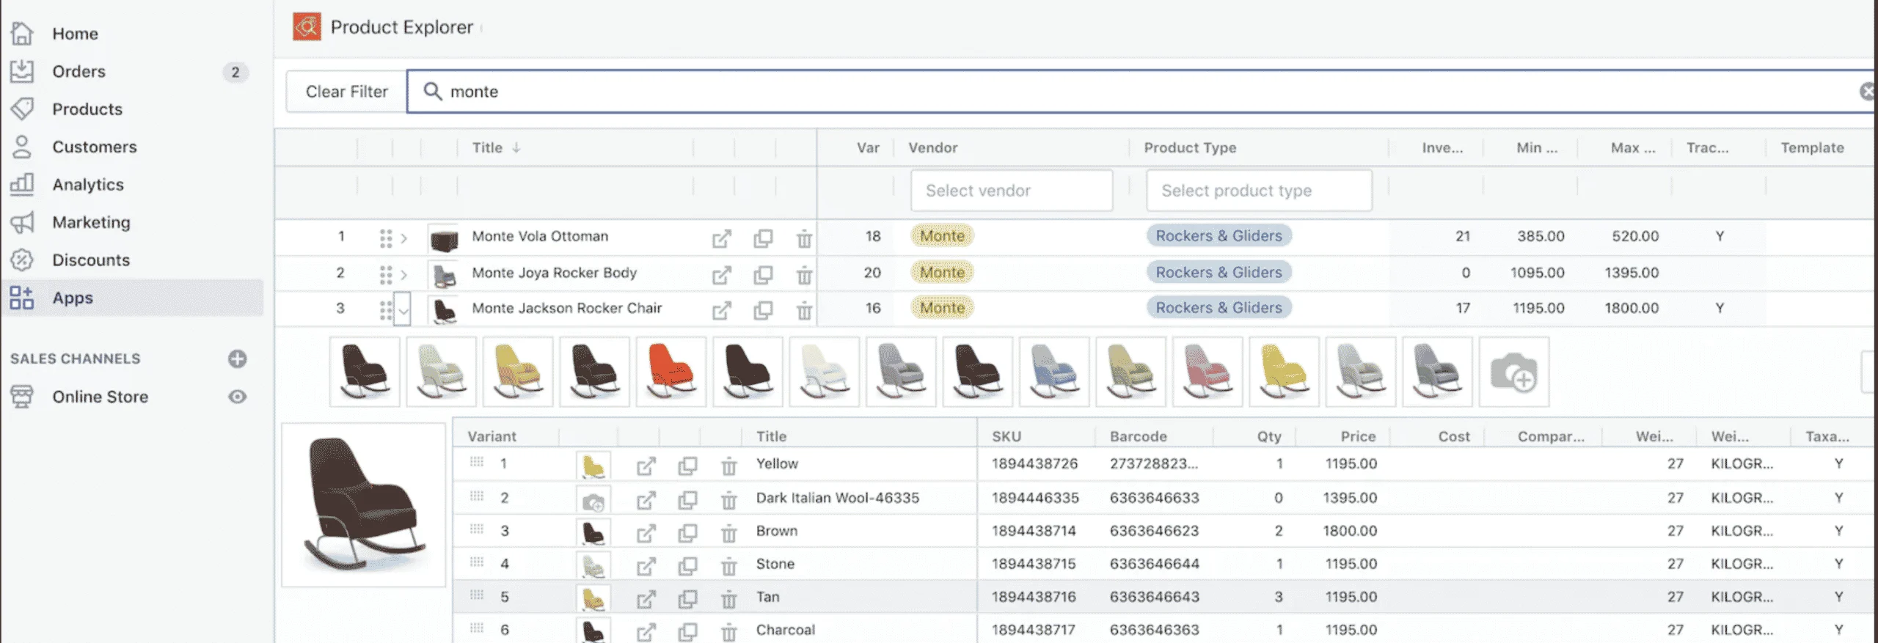This screenshot has width=1878, height=643.
Task: Select the pink rocker chair thumbnail
Action: coord(1207,372)
